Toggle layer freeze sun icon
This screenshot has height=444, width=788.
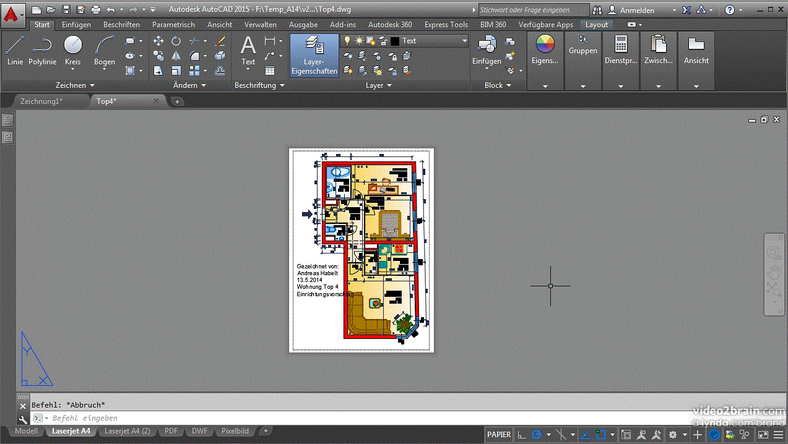coord(359,41)
